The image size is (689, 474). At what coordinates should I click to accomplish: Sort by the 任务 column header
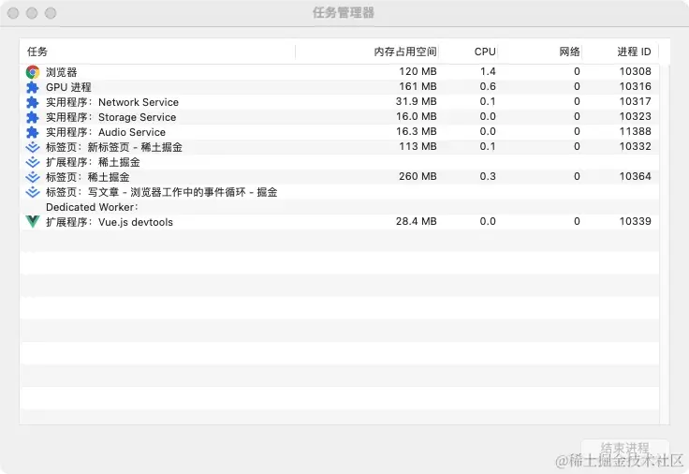157,52
